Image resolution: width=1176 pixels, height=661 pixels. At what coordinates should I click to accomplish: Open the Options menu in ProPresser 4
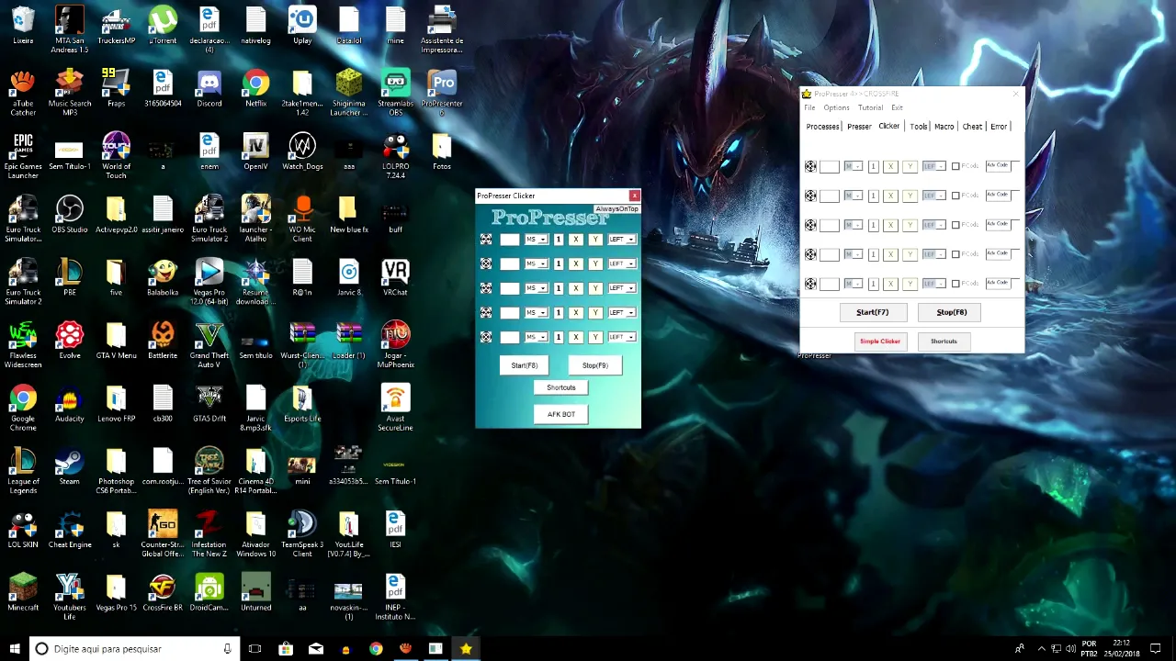pyautogui.click(x=836, y=107)
